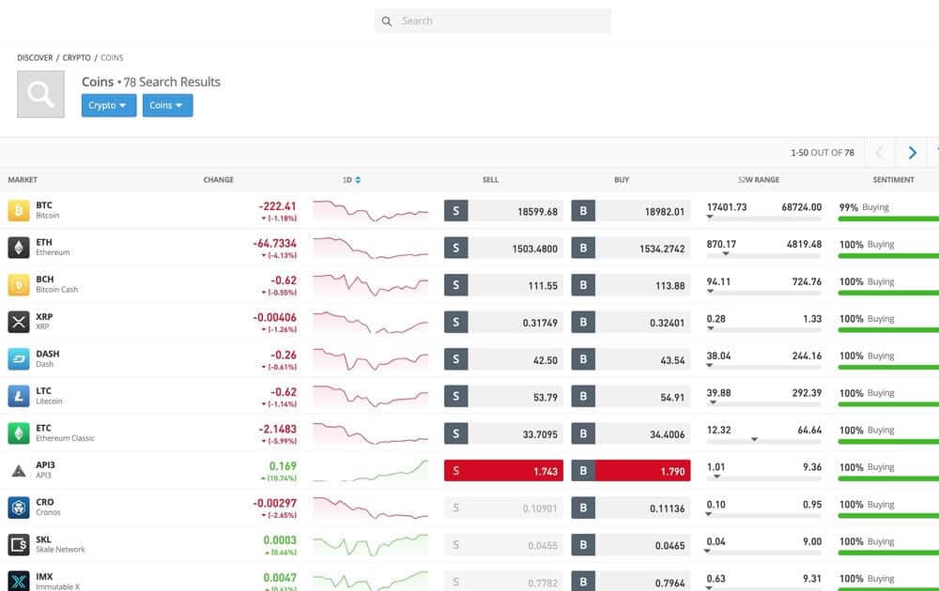The height and width of the screenshot is (591, 939).
Task: Click the '1-50 OUT OF 78' pagination text
Action: (x=823, y=153)
